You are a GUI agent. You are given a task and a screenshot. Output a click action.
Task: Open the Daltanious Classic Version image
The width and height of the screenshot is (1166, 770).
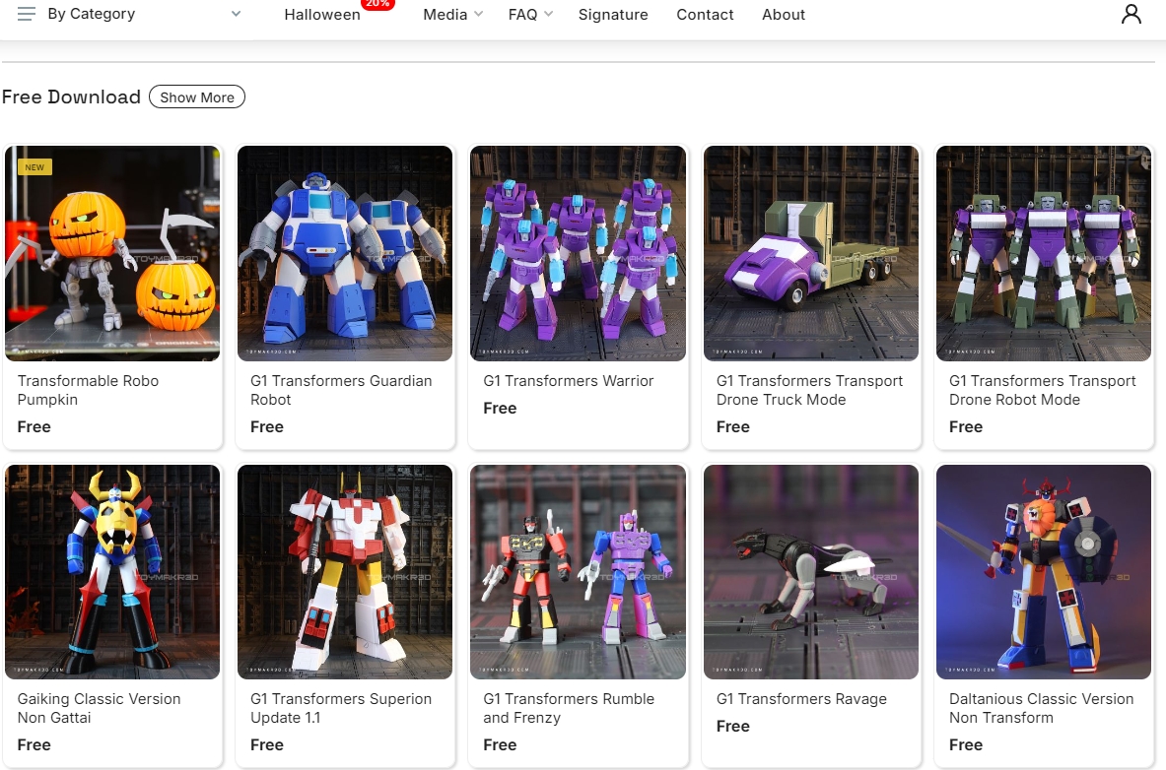pos(1044,571)
